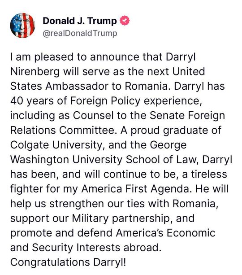Screen dimensions: 242x275
Task: Select the word "Colgate" in the post
Action: pos(30,145)
